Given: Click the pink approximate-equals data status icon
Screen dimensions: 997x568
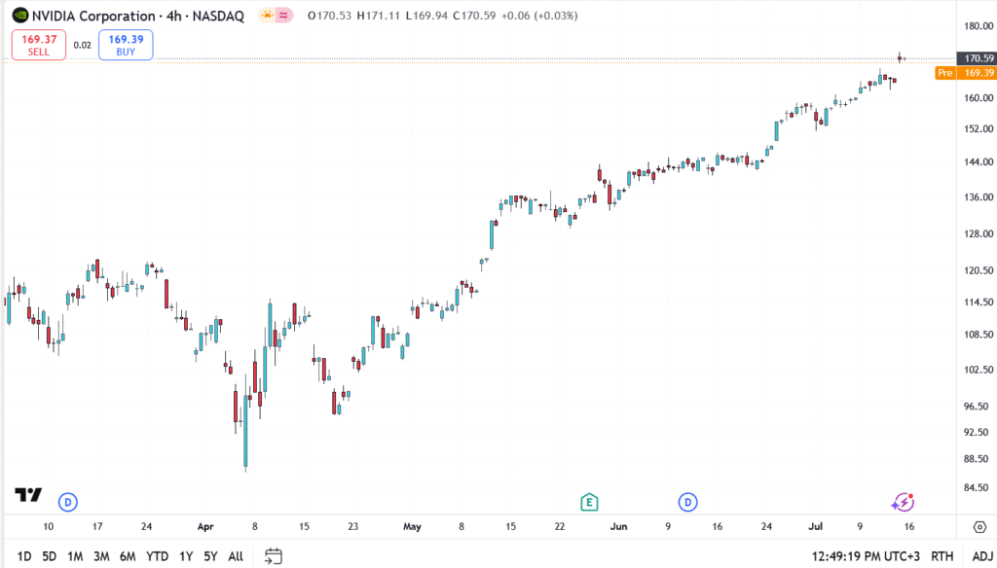Looking at the screenshot, I should pyautogui.click(x=283, y=16).
